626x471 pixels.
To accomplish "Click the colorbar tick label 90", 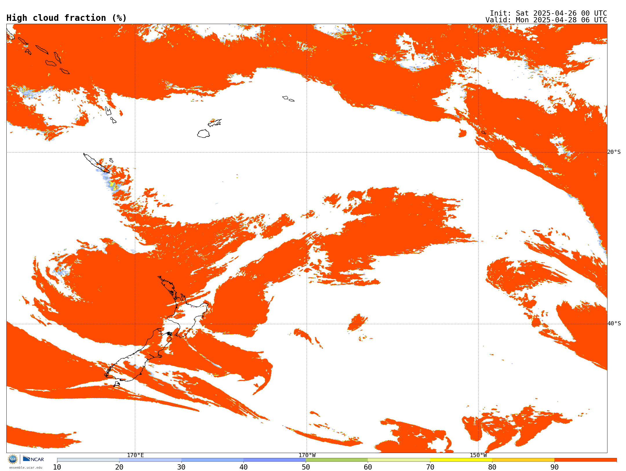I will 554,467.
